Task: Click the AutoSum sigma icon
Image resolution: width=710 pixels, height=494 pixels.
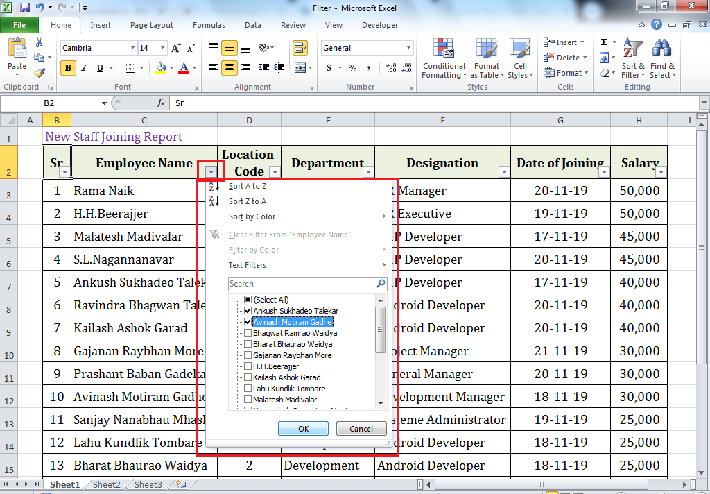Action: [604, 42]
